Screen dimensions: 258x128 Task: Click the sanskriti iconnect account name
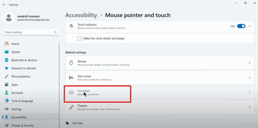(28, 16)
